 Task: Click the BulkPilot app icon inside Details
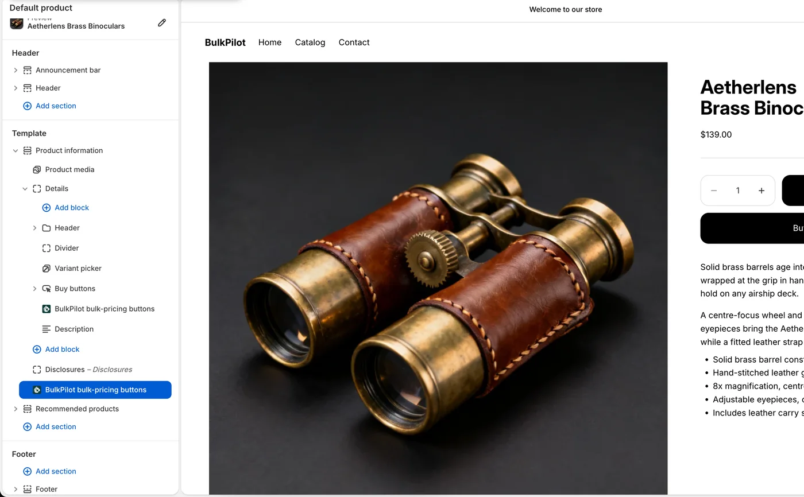(x=47, y=309)
